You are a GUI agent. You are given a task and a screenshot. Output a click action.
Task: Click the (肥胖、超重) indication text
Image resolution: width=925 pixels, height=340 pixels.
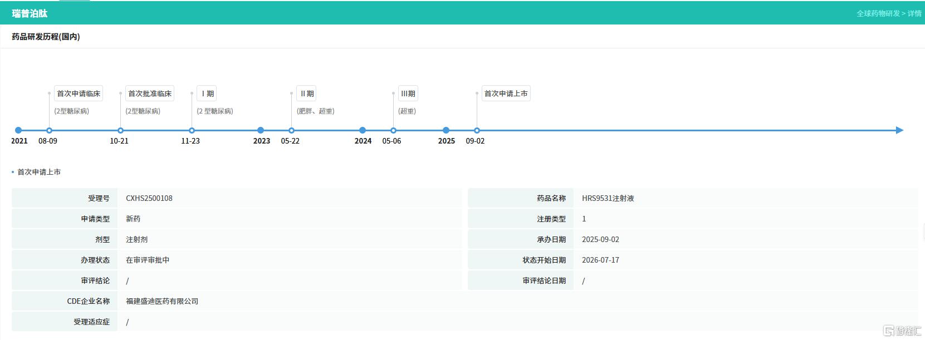pyautogui.click(x=316, y=111)
